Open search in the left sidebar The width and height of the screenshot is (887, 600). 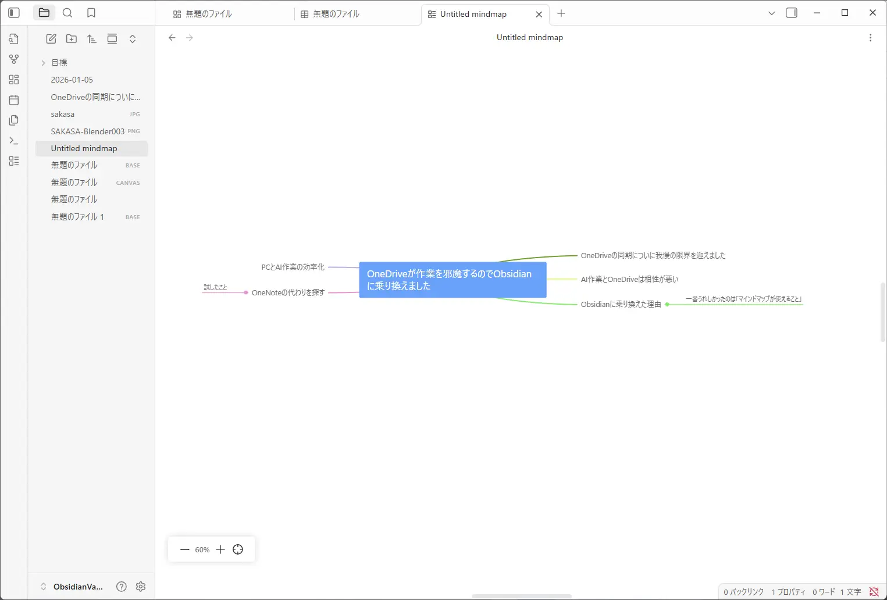coord(67,13)
